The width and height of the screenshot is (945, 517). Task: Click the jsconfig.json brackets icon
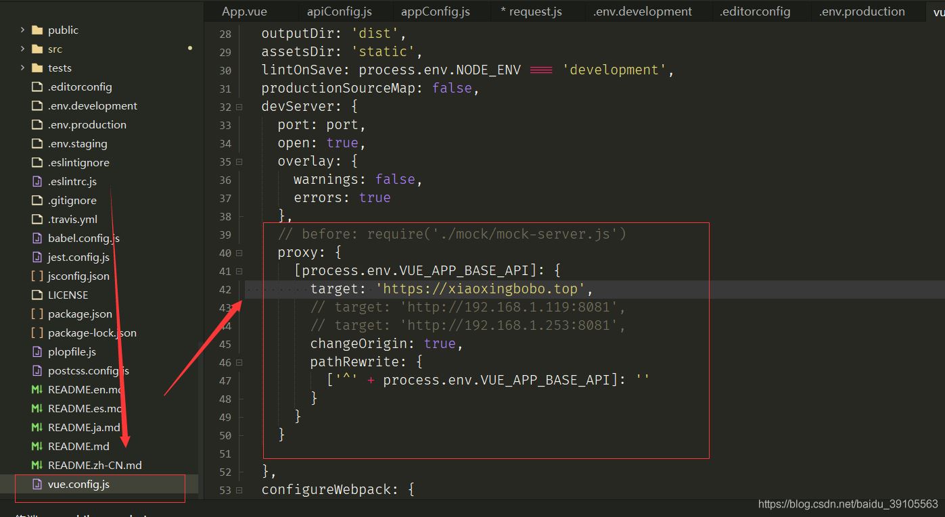tap(37, 276)
